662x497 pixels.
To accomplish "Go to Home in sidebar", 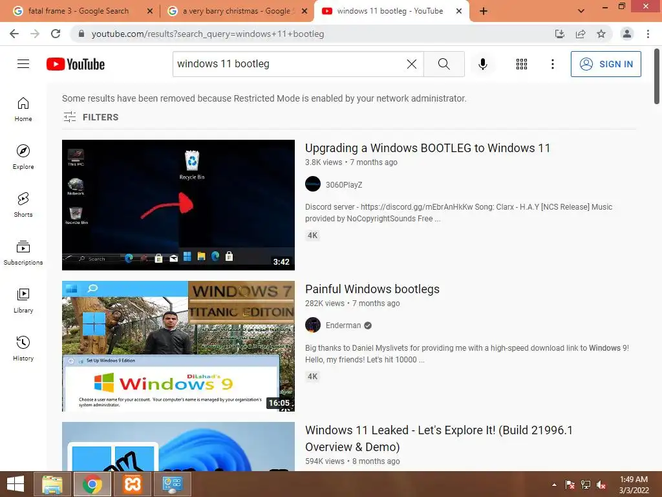I will tap(23, 109).
